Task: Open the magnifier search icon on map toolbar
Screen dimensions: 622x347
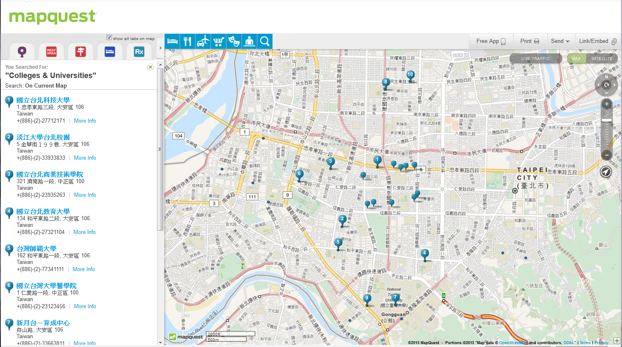Action: (265, 41)
